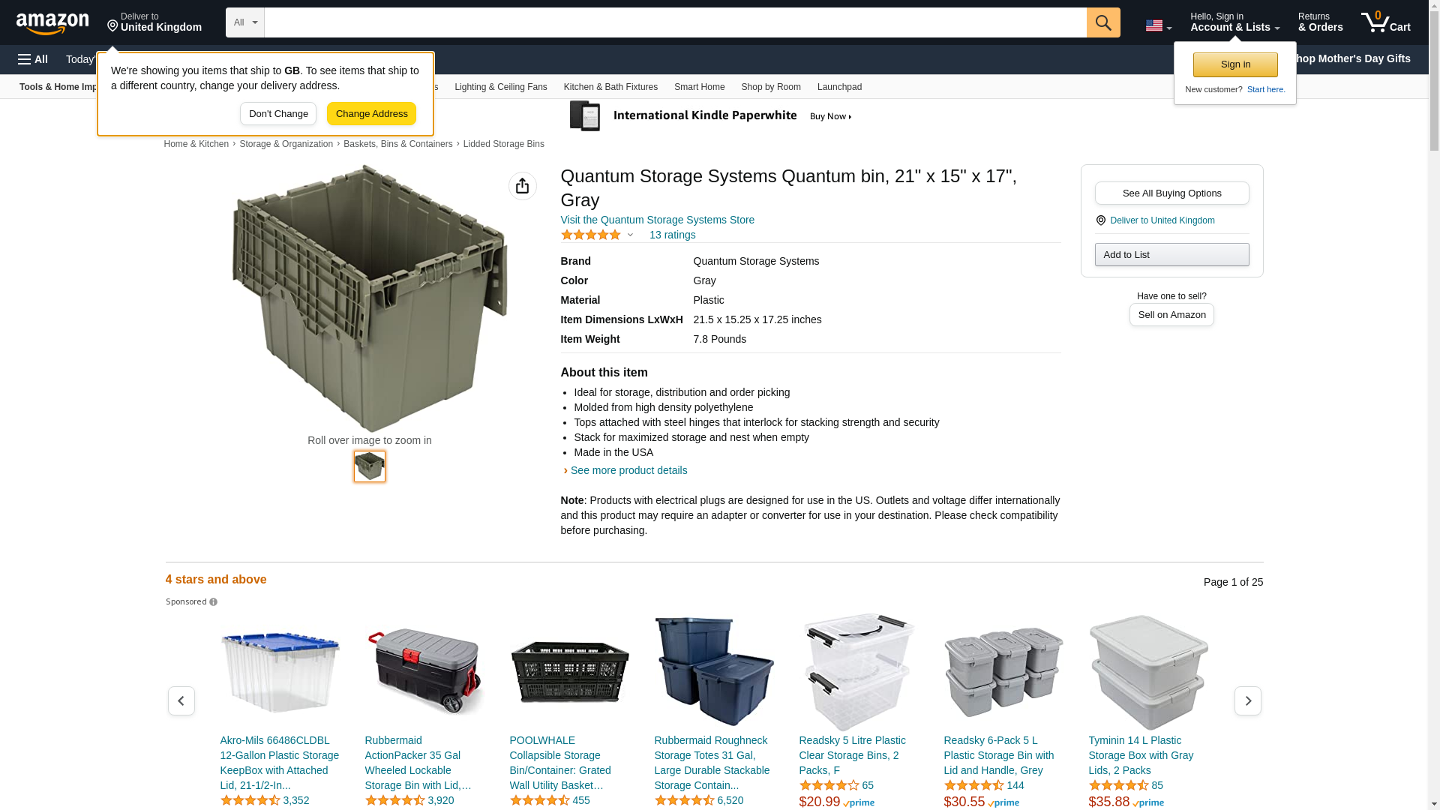Screen dimensions: 1440x810
Task: Open the Shop by Room tab
Action: click(771, 87)
